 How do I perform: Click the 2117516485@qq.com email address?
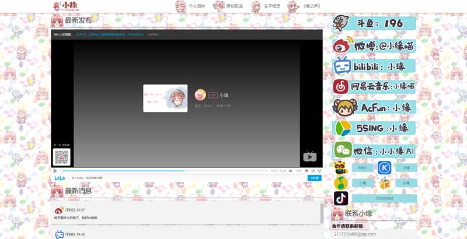355,234
